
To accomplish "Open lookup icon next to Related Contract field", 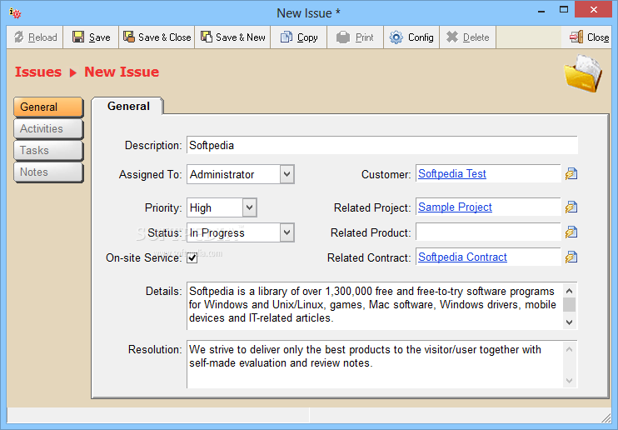I will (x=571, y=257).
